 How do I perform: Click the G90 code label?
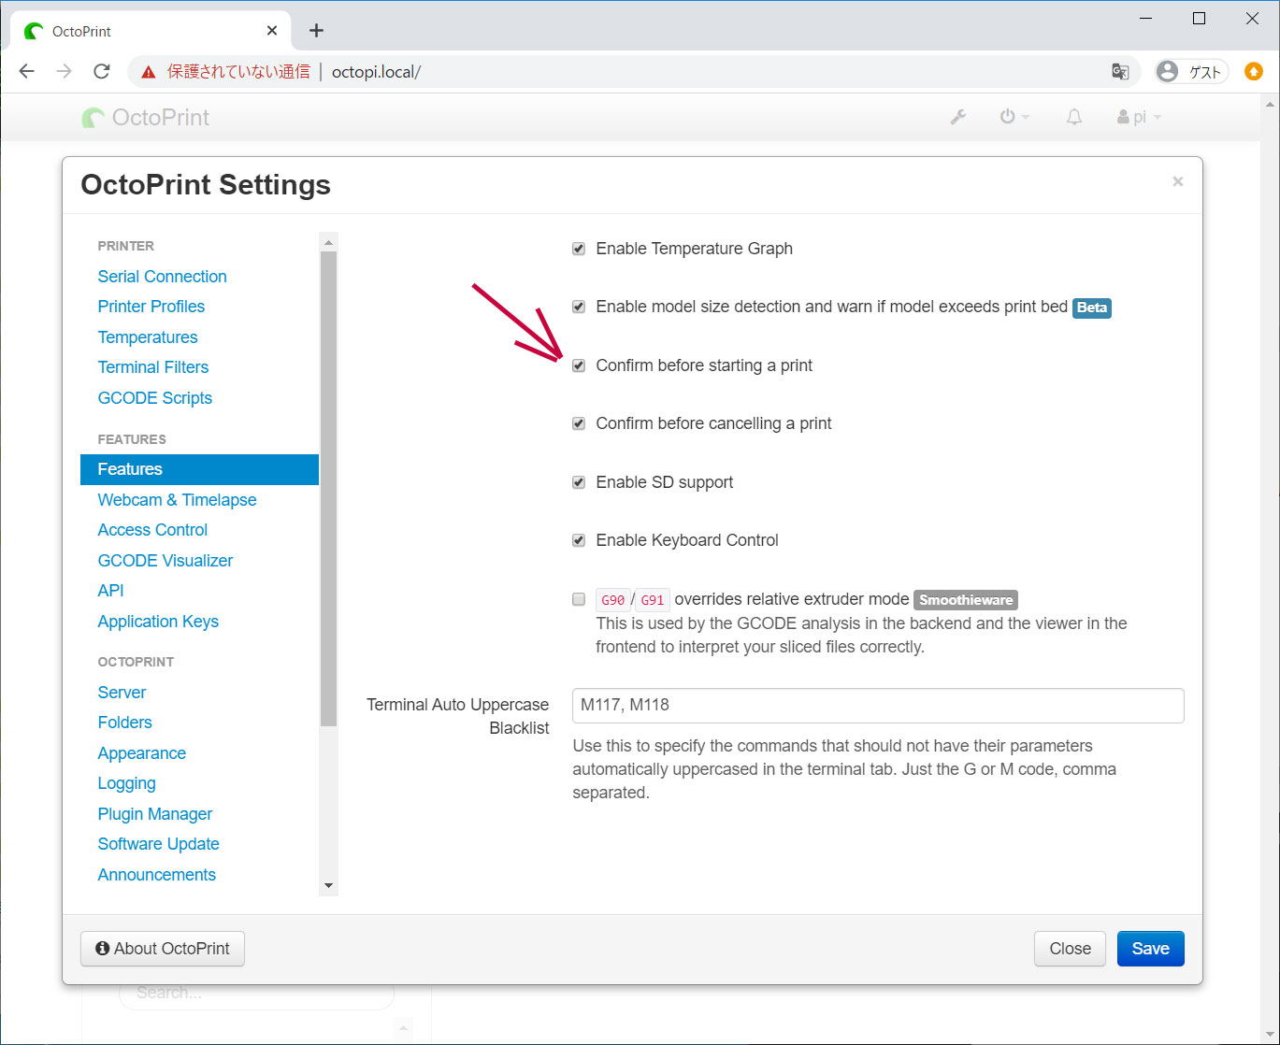coord(612,600)
